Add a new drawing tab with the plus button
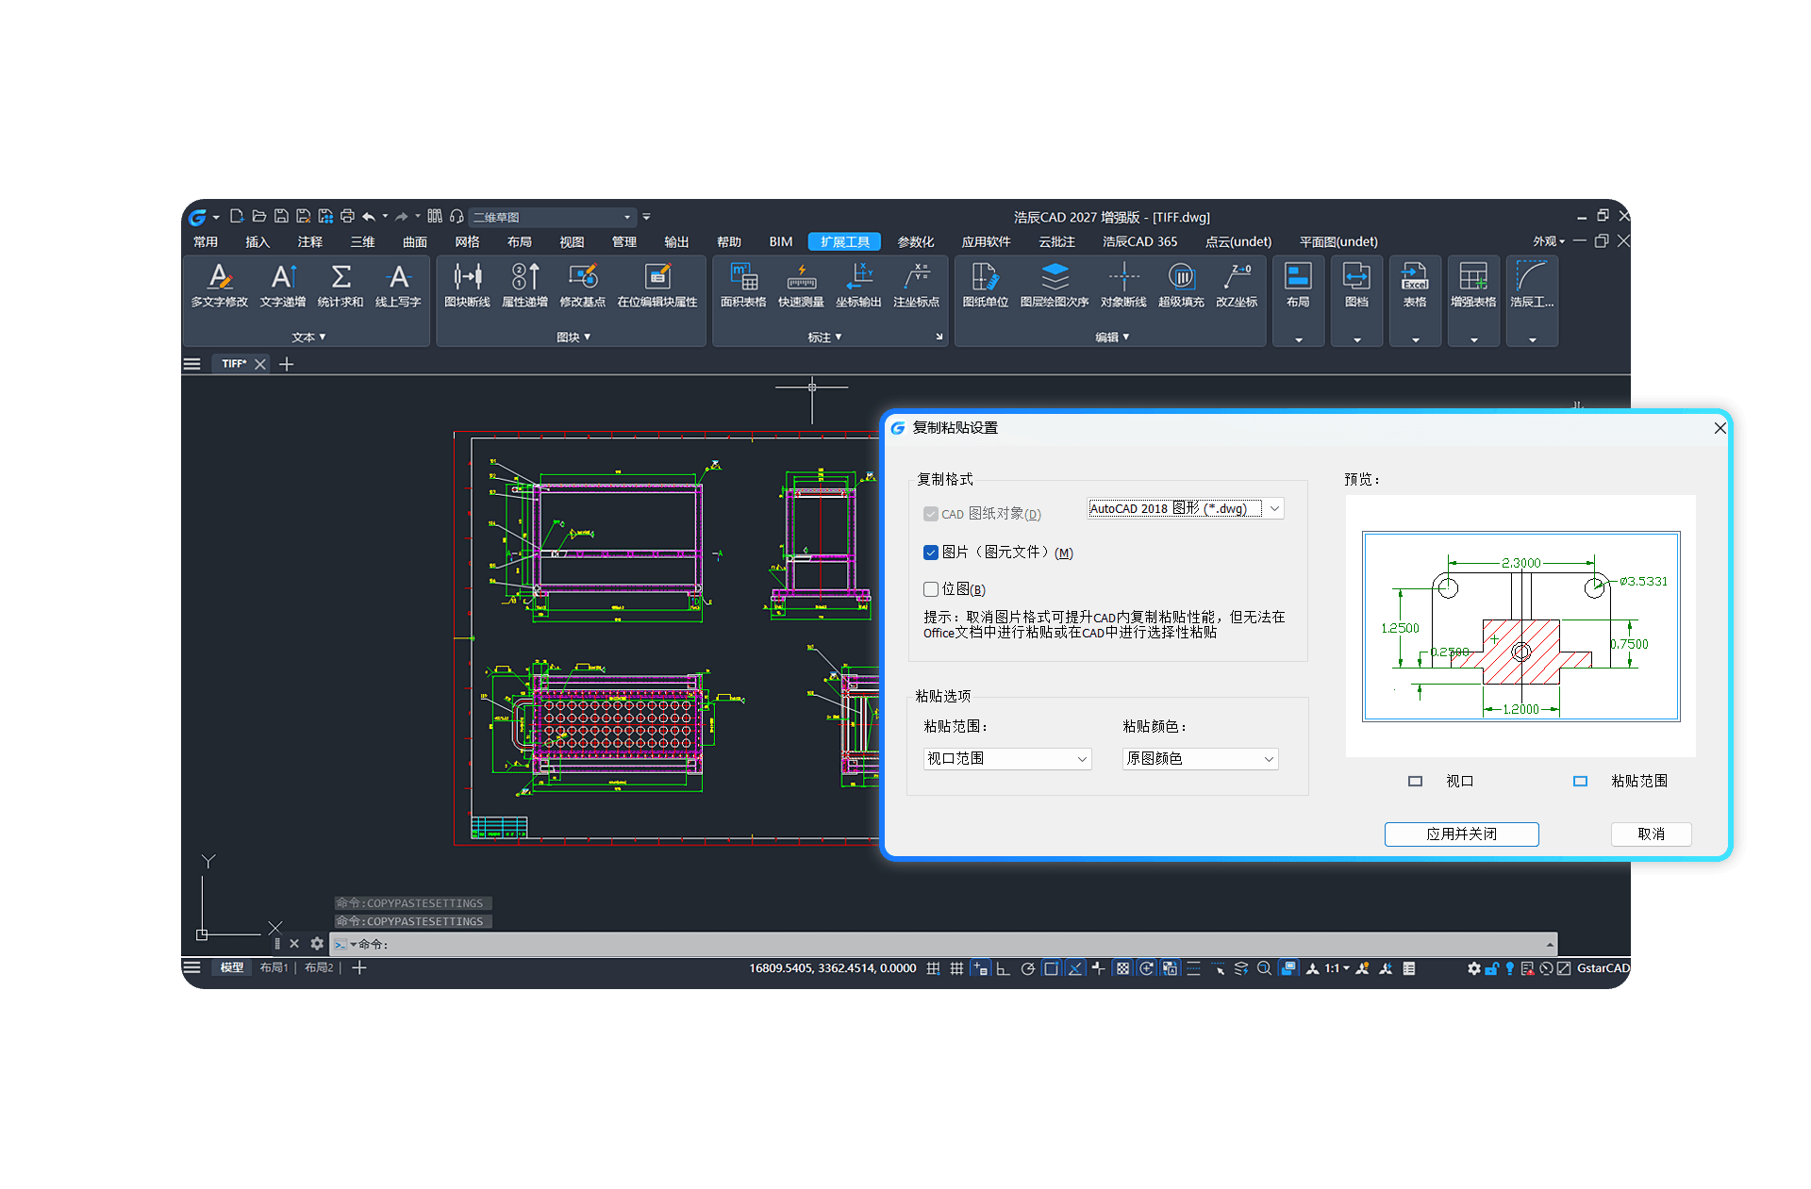This screenshot has width=1811, height=1189. tap(287, 364)
